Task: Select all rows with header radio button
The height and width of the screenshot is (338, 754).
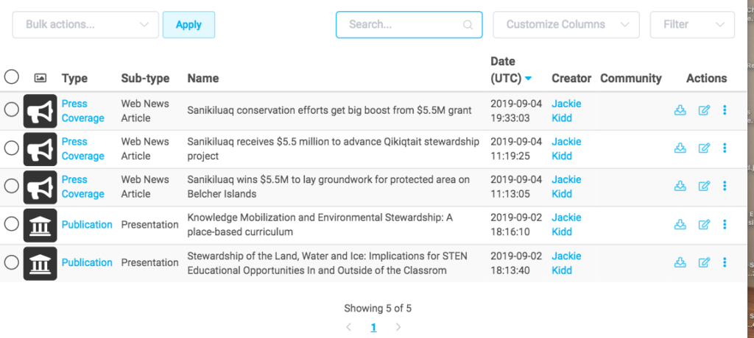Action: (x=12, y=76)
